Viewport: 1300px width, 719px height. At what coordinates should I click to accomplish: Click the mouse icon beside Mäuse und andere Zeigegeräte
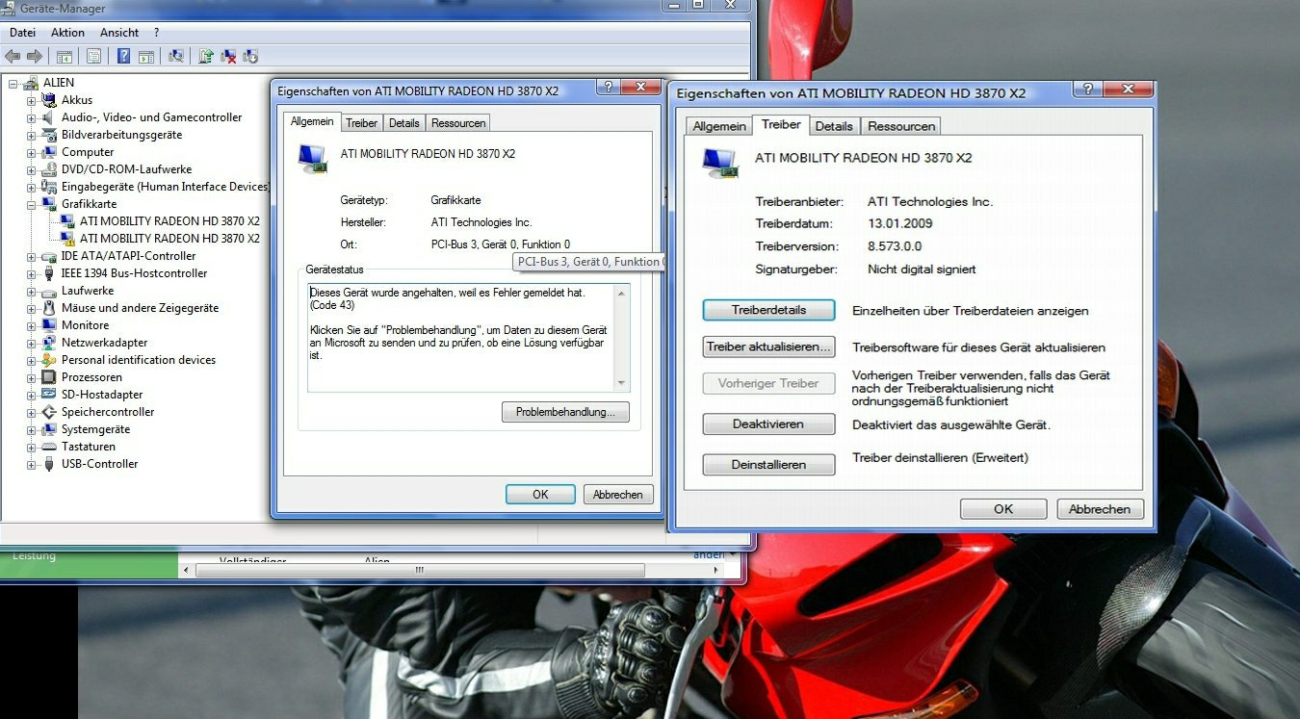click(x=49, y=308)
